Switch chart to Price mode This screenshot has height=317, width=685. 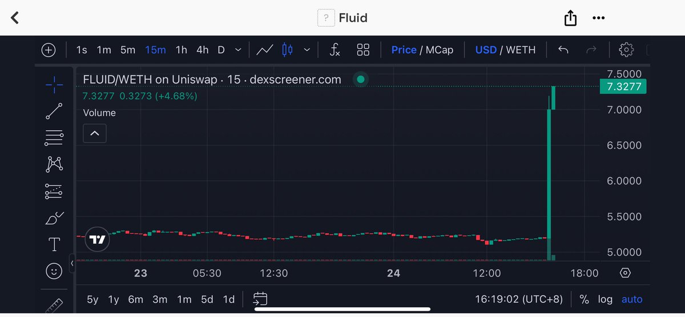coord(404,50)
